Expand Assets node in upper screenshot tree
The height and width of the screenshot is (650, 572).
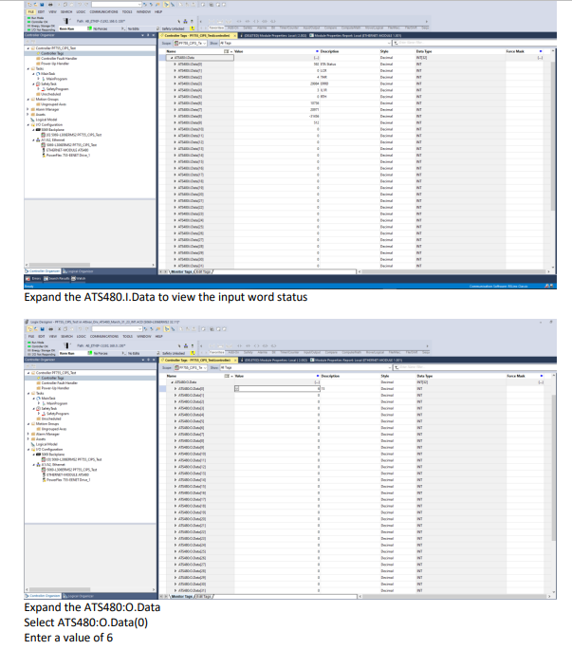(x=28, y=115)
